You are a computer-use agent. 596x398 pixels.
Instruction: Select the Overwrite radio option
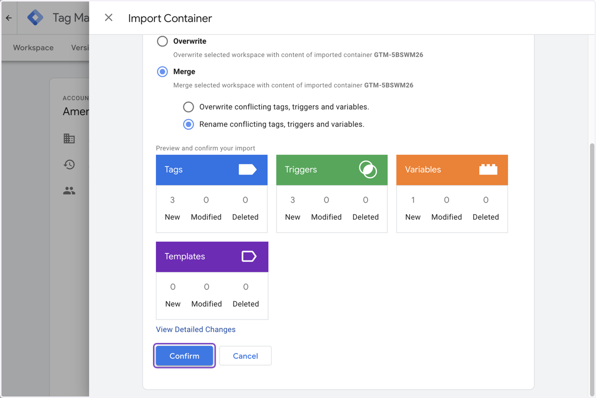click(x=162, y=41)
